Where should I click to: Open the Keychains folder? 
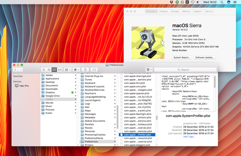(98, 93)
